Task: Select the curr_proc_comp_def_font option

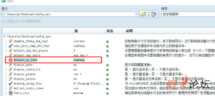Action: (32, 46)
